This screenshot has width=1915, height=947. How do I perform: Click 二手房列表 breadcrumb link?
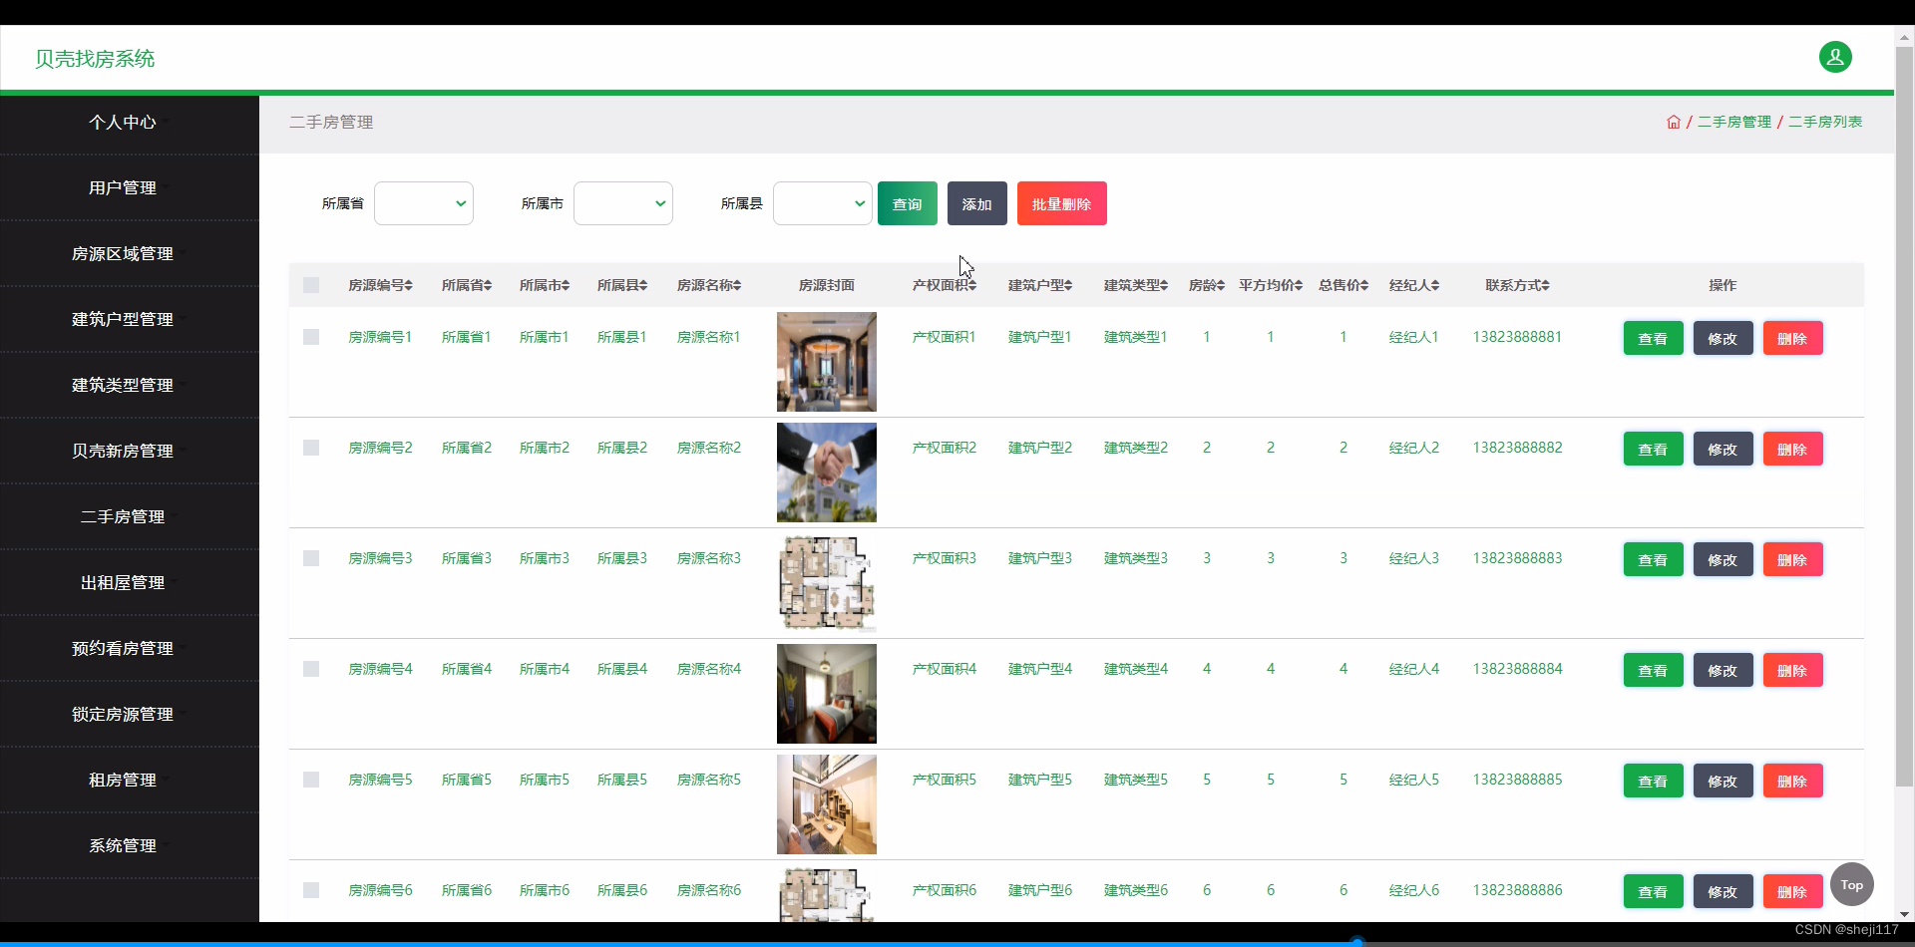click(x=1825, y=122)
